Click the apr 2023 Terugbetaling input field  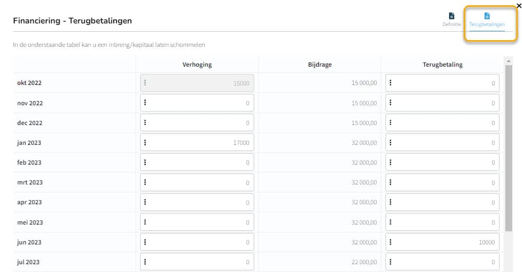pos(442,202)
